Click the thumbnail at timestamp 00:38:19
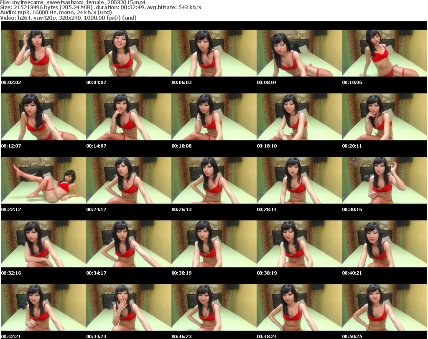Image resolution: width=428 pixels, height=339 pixels. (299, 244)
